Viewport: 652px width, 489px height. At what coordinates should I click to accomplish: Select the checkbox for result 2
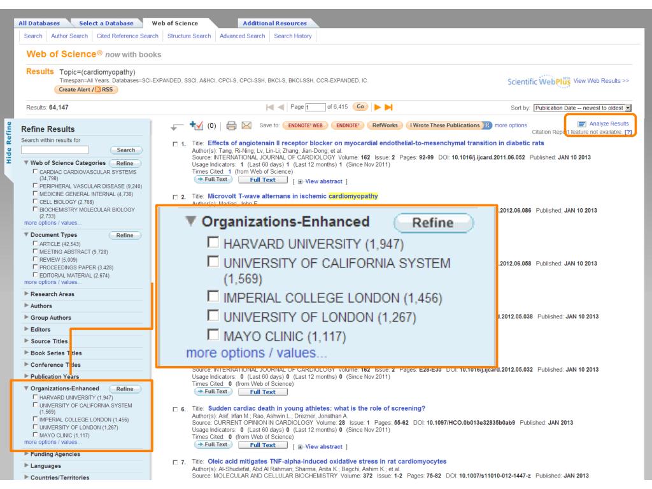click(175, 197)
